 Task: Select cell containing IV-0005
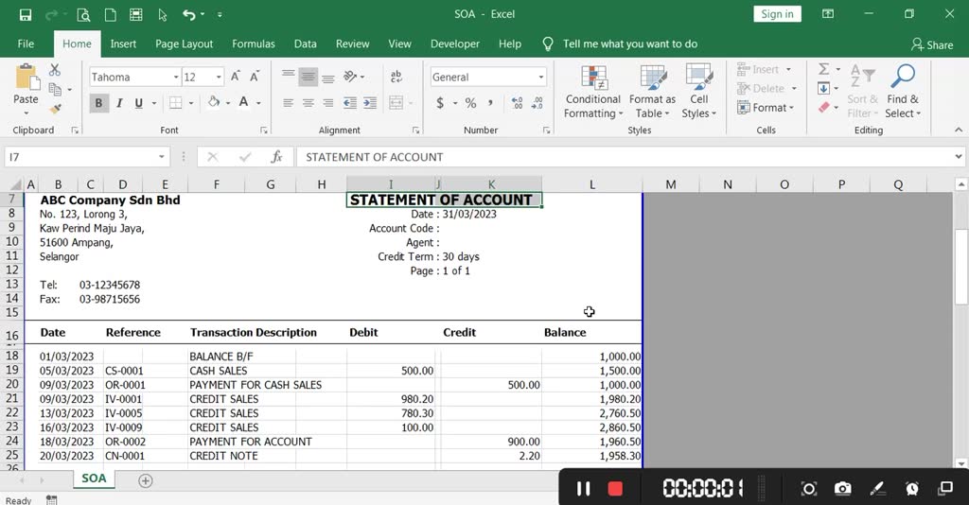[123, 413]
